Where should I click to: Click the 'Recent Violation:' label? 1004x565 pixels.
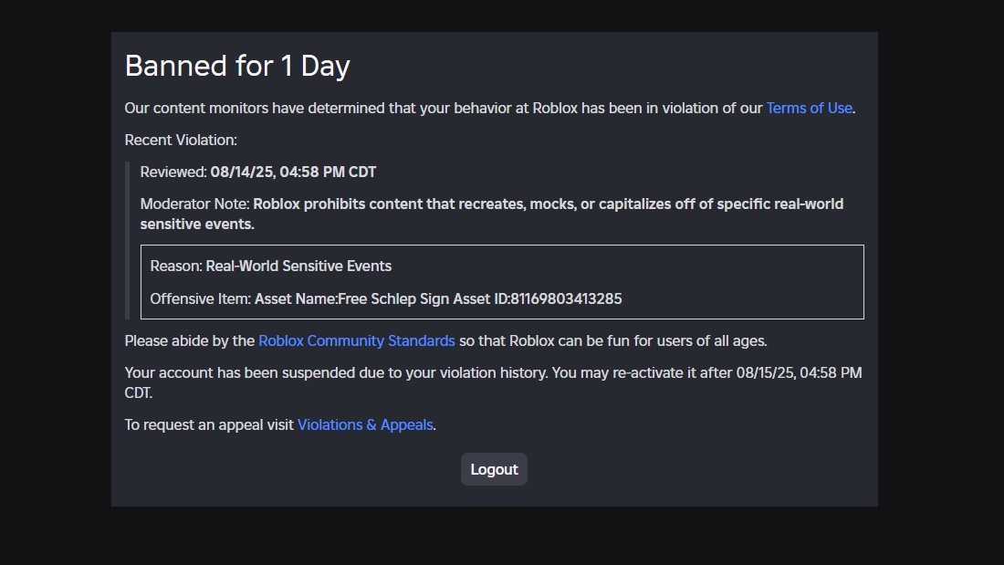[181, 141]
